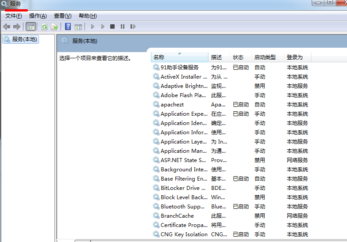Click the gear icon of apachezt service
The width and height of the screenshot is (347, 242).
[x=156, y=104]
